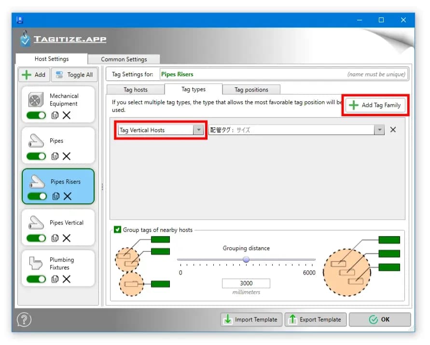Open the Common Settings tab
Viewport: 430px width, 345px height.
pyautogui.click(x=124, y=59)
